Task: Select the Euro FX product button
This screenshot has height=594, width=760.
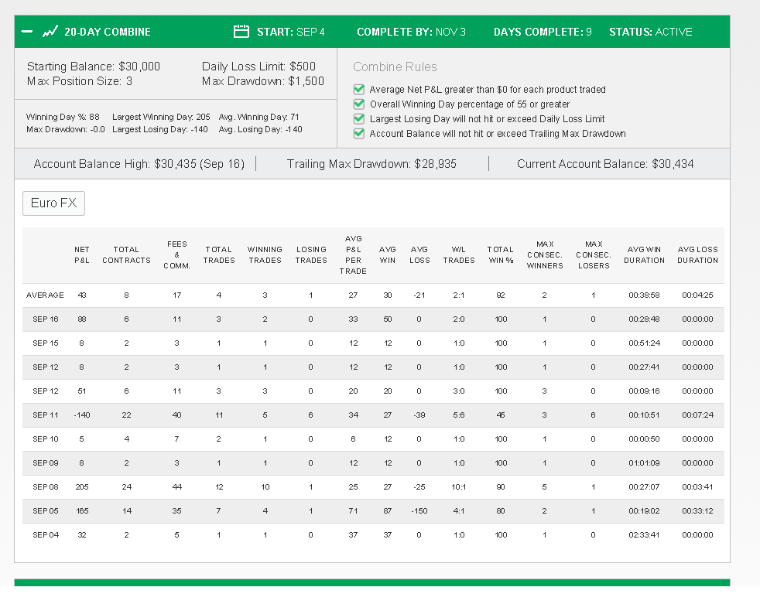Action: coord(54,203)
